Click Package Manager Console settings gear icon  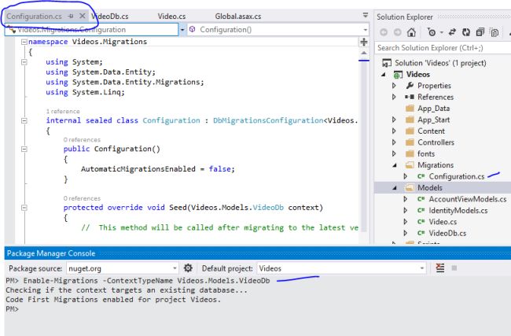tap(188, 268)
